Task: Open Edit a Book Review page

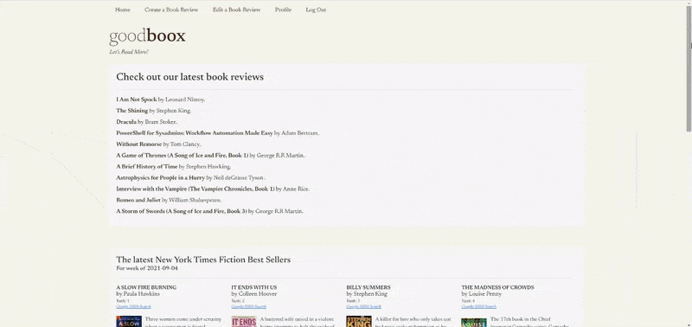Action: tap(236, 10)
